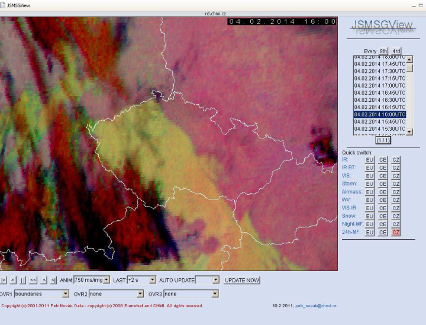
Task: Switch to VIS EU view
Action: (x=369, y=176)
